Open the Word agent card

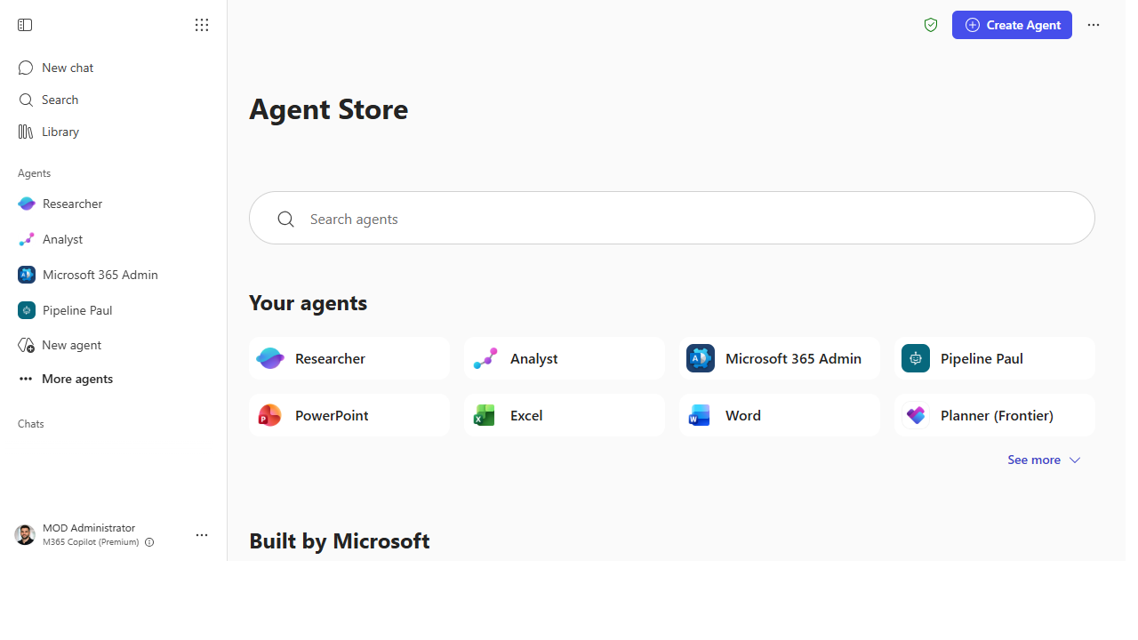780,415
